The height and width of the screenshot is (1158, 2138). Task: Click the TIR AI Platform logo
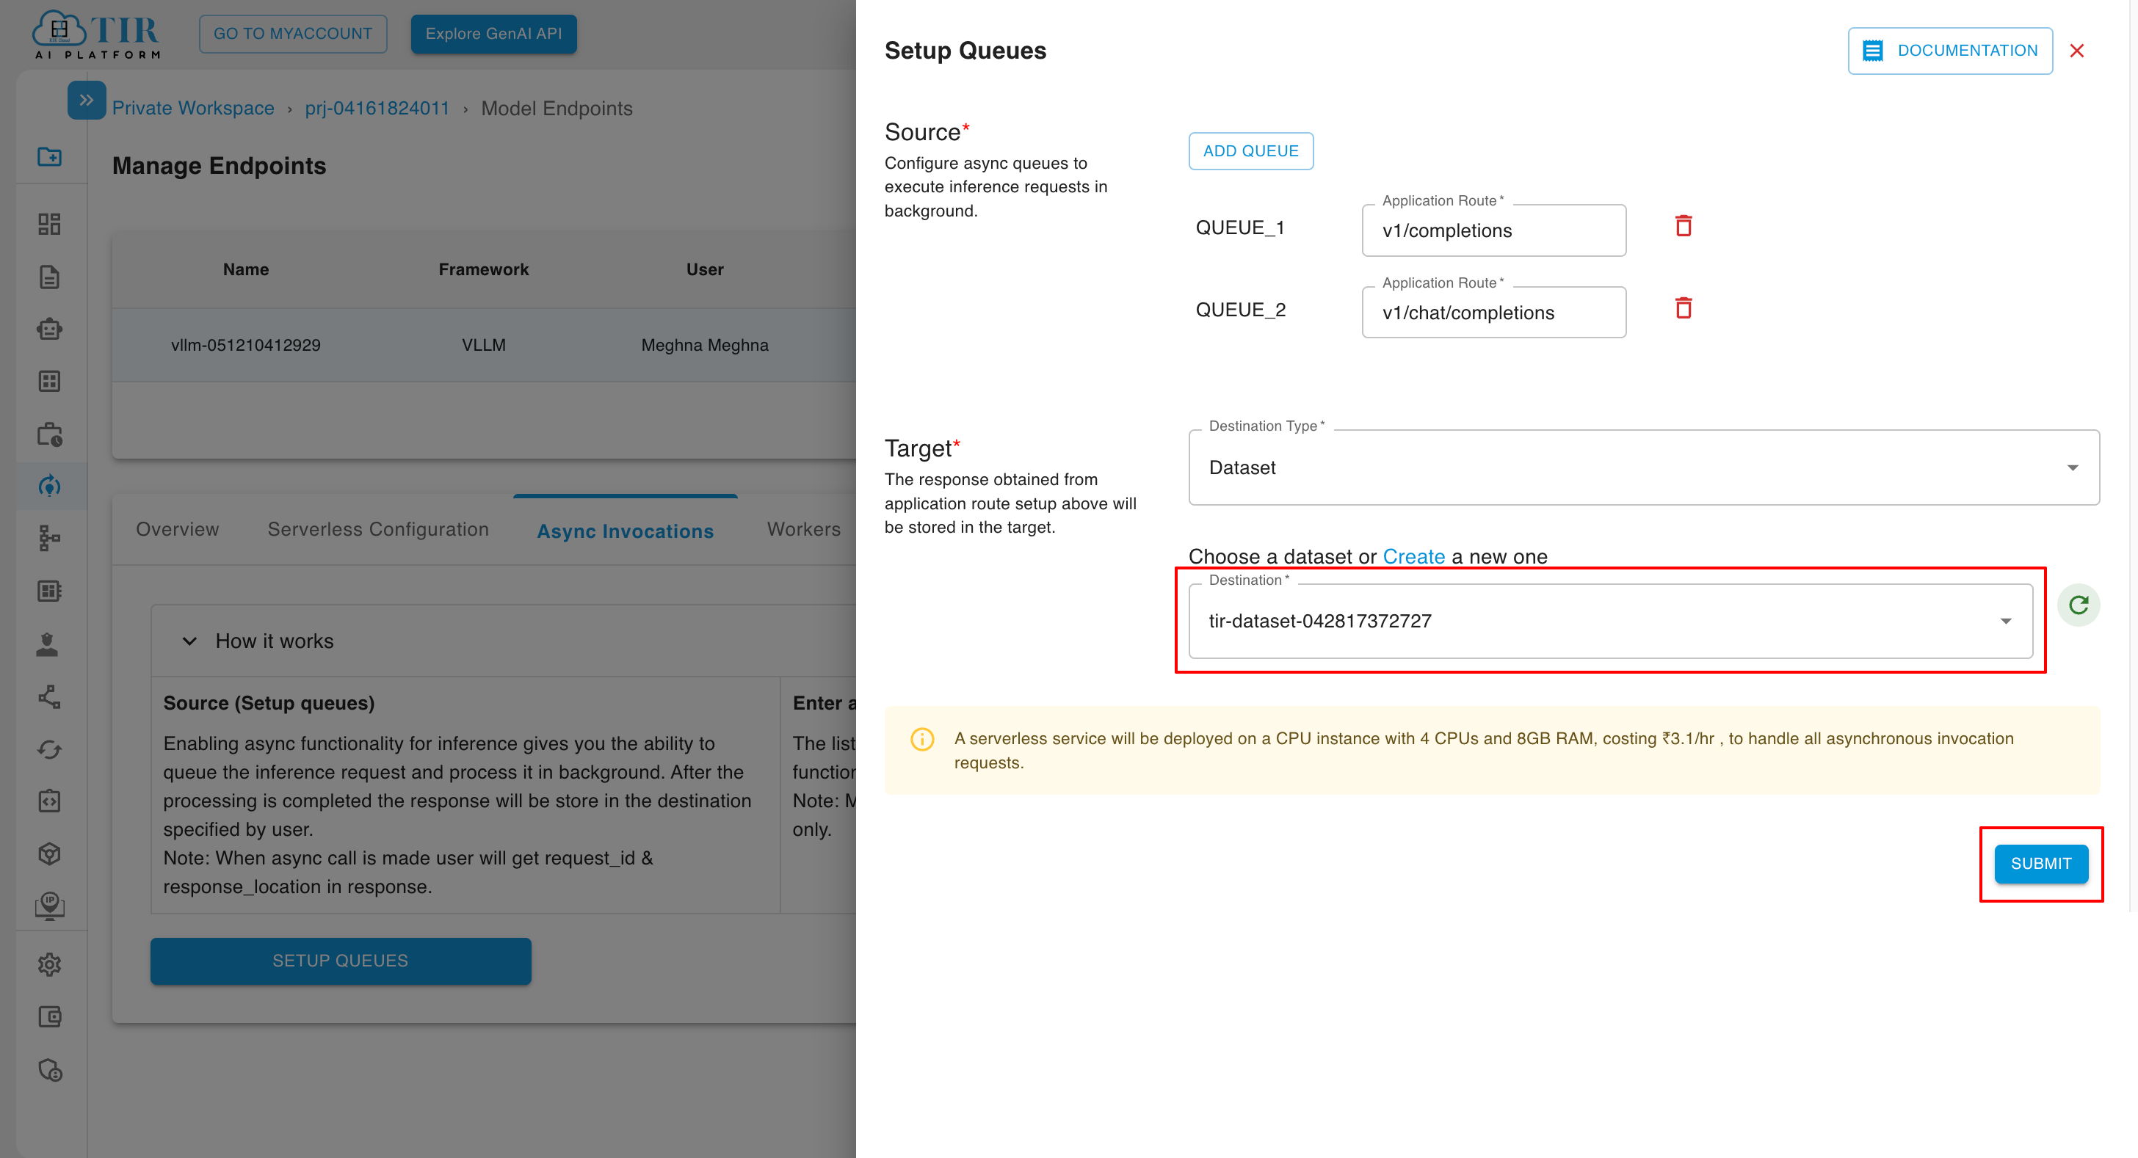(x=96, y=34)
